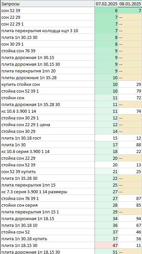Select the cell 'купить стойки сон'
142x254 pixels.
pyautogui.click(x=47, y=85)
